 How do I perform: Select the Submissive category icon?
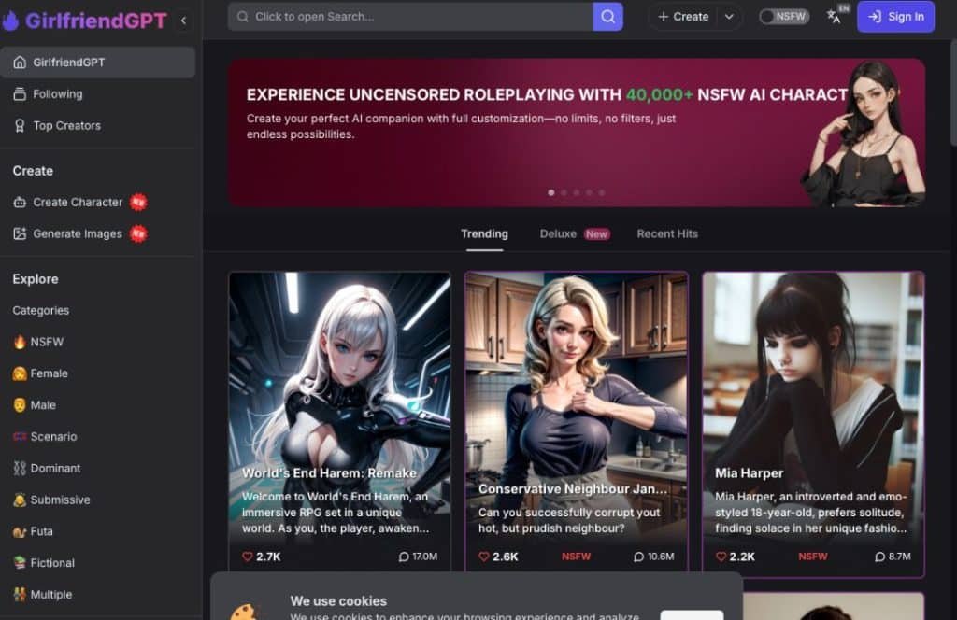click(20, 500)
